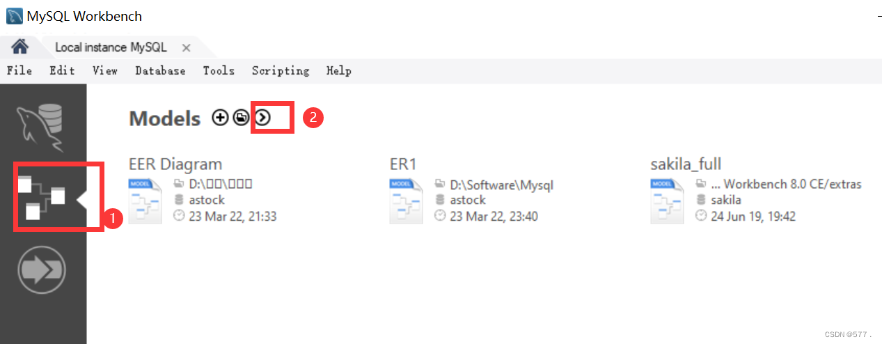Click clock icon beside 23 Mar 22, 21:33
Image resolution: width=882 pixels, height=344 pixels.
tap(178, 216)
